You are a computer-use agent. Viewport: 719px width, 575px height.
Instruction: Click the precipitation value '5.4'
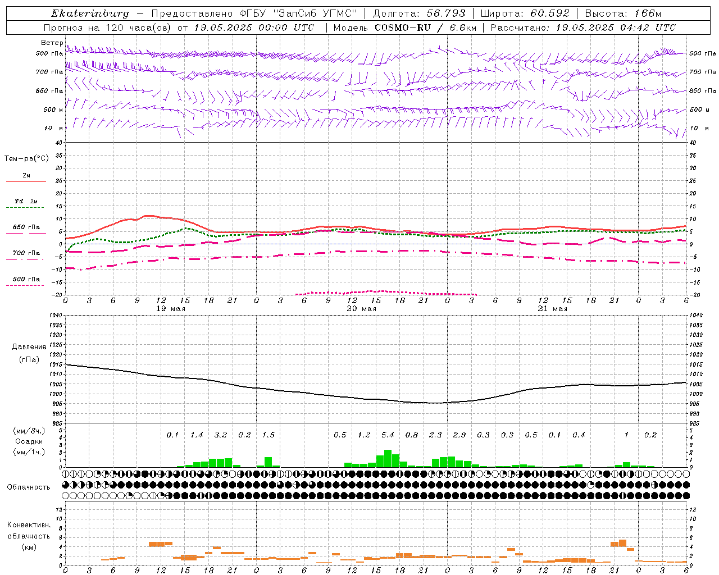[x=388, y=435]
